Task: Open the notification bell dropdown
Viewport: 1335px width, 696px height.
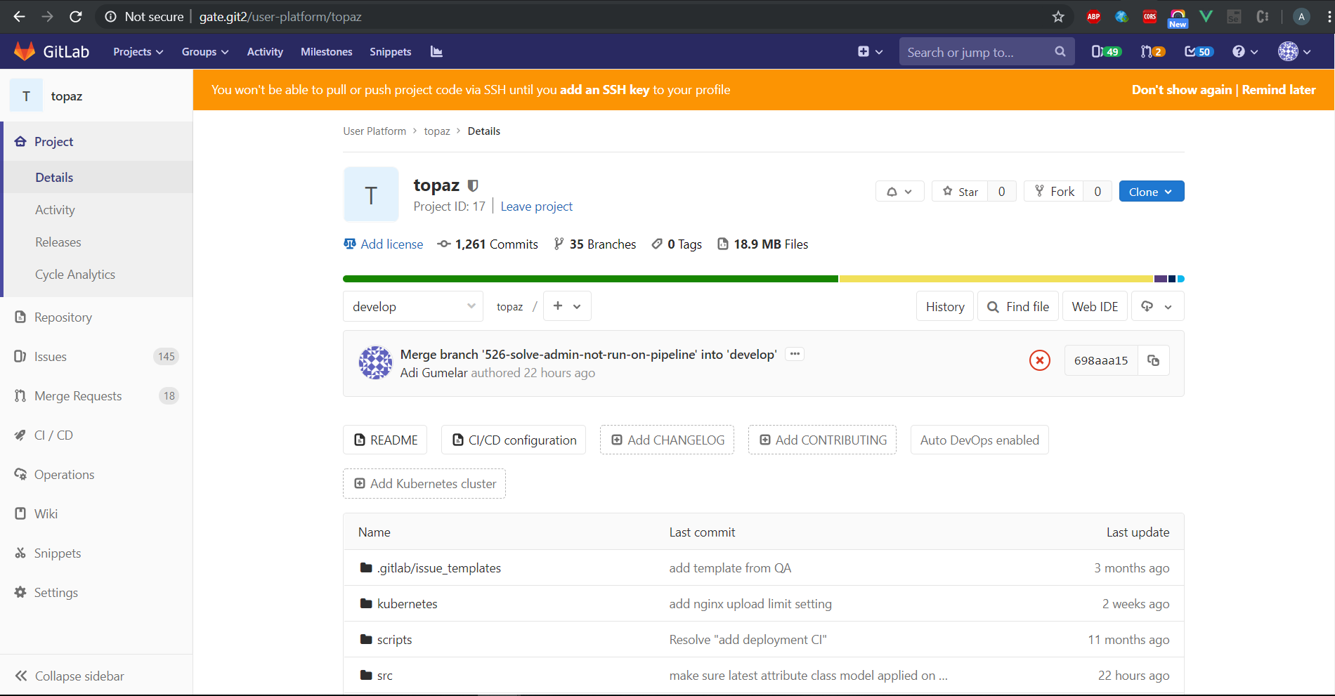Action: 899,192
